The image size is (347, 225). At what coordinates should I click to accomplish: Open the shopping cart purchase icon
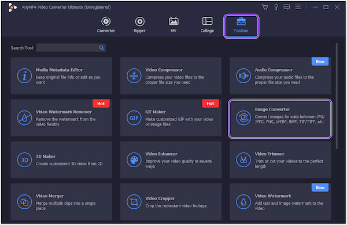(x=265, y=7)
